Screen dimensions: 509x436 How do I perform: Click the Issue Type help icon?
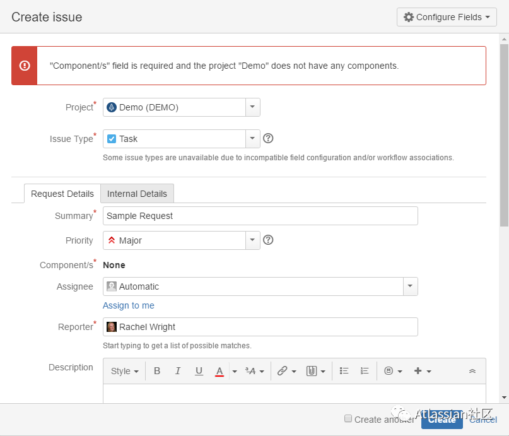click(x=268, y=139)
